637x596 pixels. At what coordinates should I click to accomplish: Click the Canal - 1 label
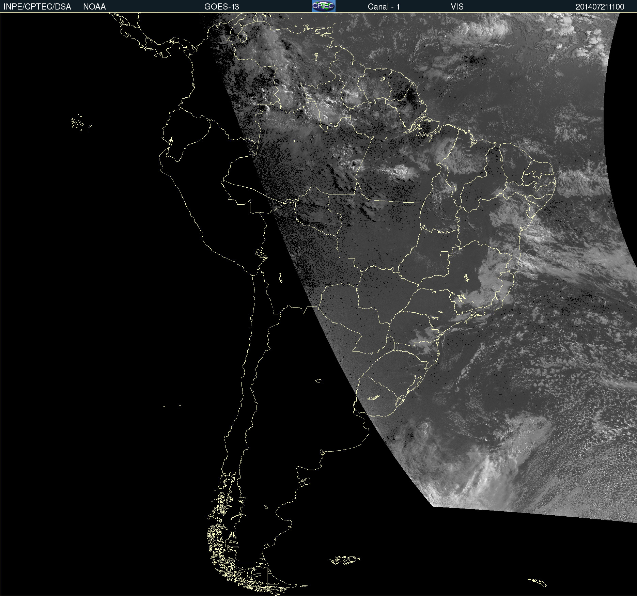click(384, 7)
